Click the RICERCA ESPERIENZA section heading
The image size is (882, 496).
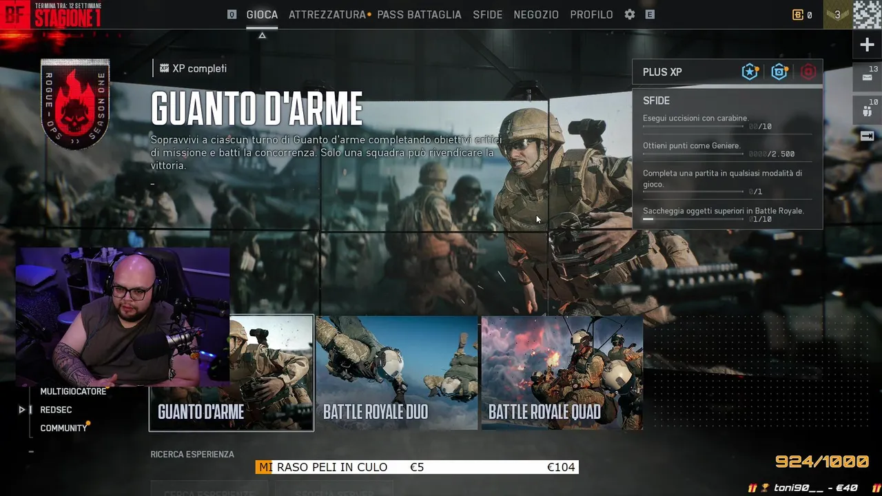coord(192,455)
